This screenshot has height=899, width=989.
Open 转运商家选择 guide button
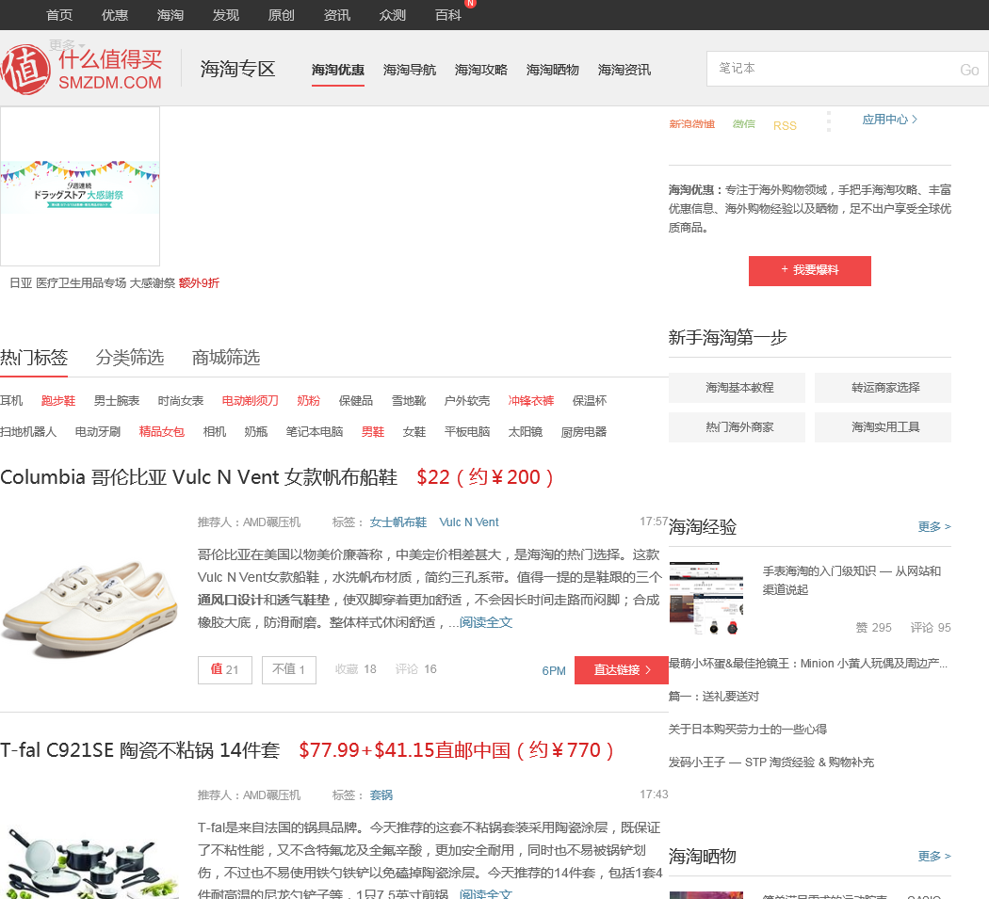pos(885,388)
